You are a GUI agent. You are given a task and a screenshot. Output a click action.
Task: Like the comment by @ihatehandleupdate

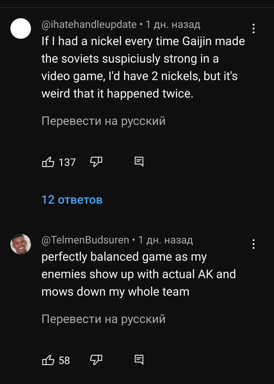[x=48, y=162]
